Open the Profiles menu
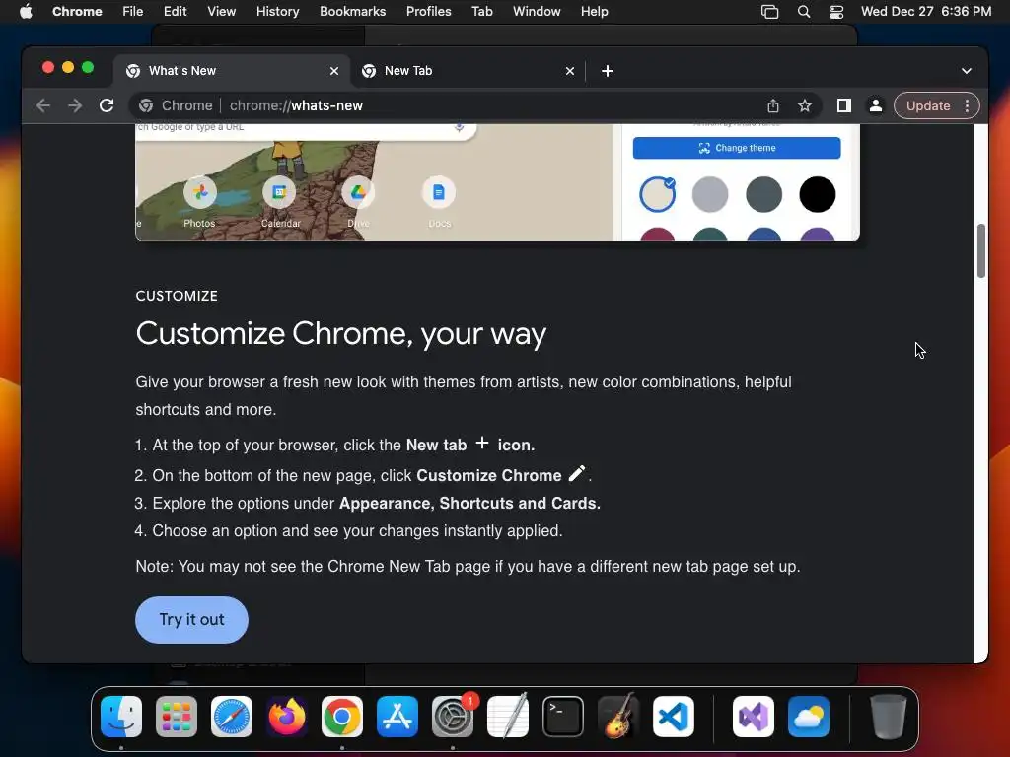This screenshot has height=757, width=1010. 428,12
